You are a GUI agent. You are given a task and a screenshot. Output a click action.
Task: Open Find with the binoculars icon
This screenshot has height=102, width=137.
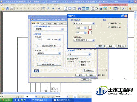click(79, 8)
